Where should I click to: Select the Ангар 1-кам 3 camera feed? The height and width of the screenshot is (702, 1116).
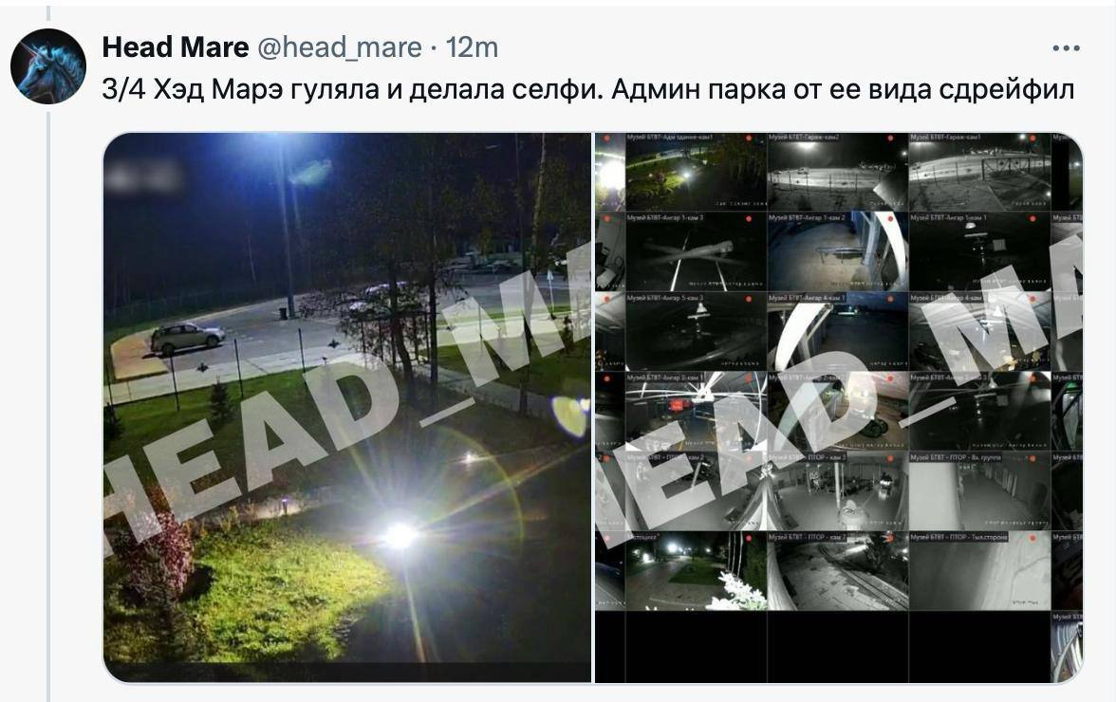[x=696, y=251]
